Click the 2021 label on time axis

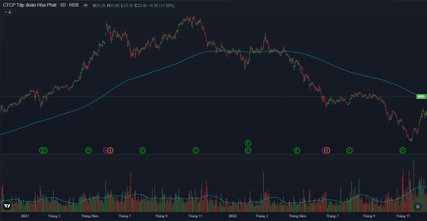pyautogui.click(x=25, y=216)
